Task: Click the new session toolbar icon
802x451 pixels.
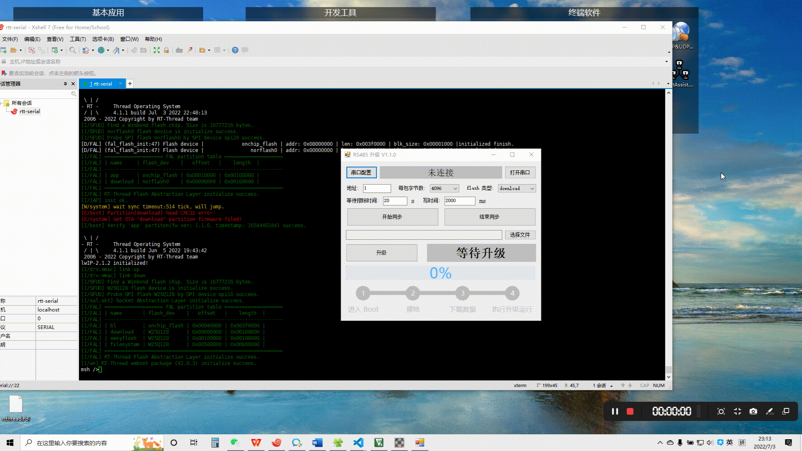Action: coord(3,50)
